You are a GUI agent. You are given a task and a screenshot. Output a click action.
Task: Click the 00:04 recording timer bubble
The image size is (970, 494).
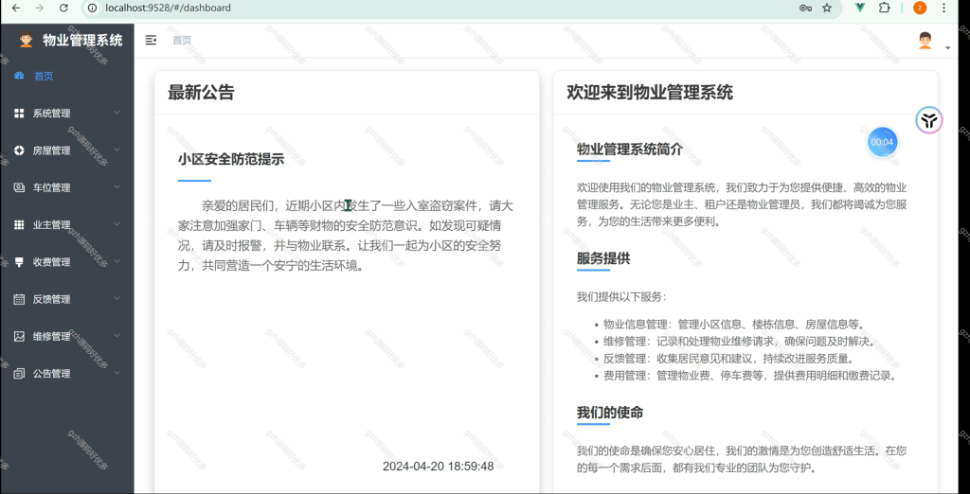click(x=882, y=142)
